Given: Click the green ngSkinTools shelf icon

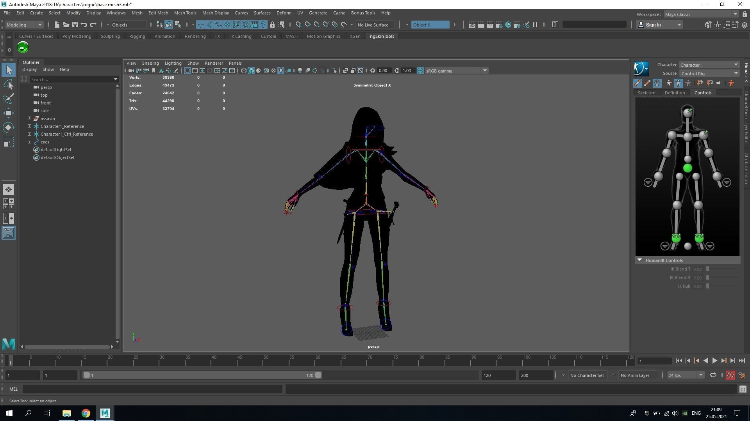Looking at the screenshot, I should tap(23, 48).
